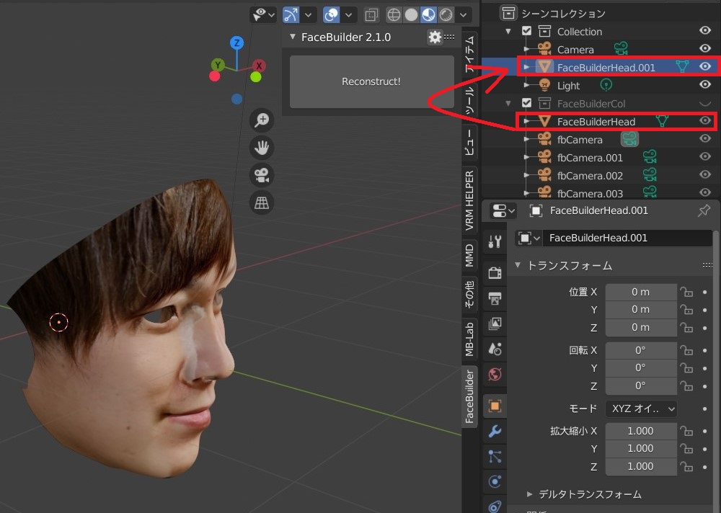721x513 pixels.
Task: Open Output properties tab icon
Action: coord(495,298)
